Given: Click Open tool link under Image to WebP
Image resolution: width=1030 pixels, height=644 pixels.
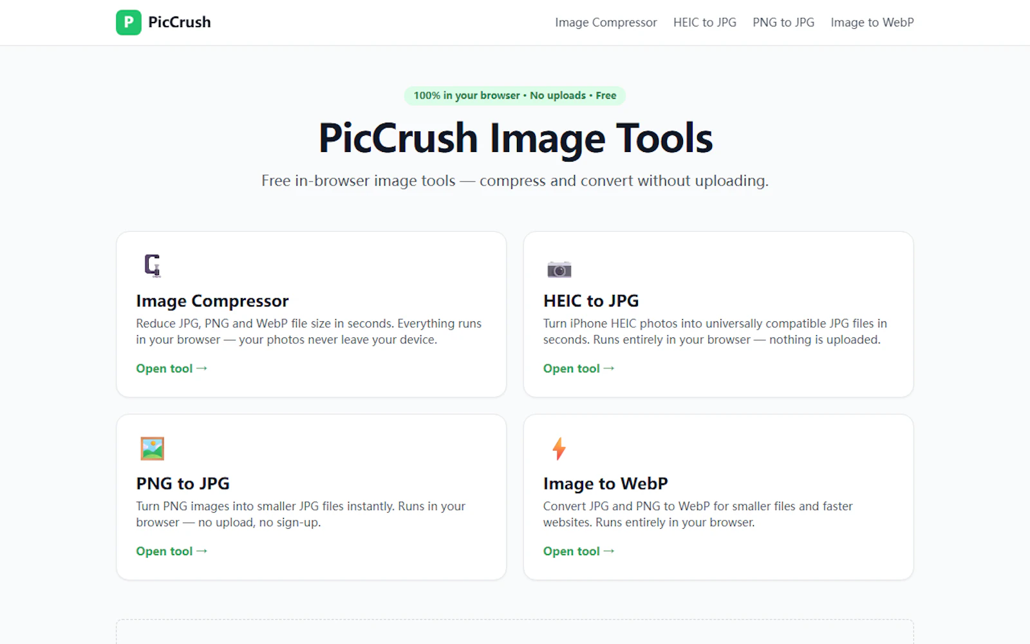Looking at the screenshot, I should (x=579, y=551).
